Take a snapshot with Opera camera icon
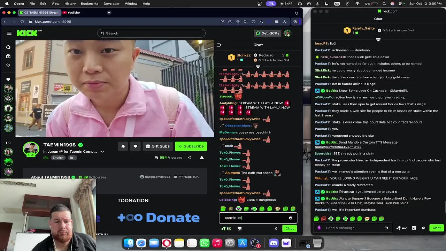 click(x=230, y=22)
